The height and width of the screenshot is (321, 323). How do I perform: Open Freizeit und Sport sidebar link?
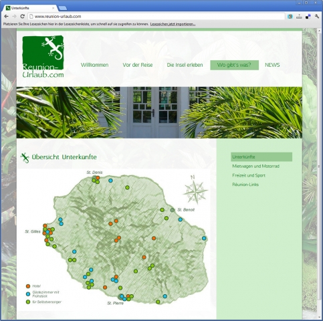point(249,175)
